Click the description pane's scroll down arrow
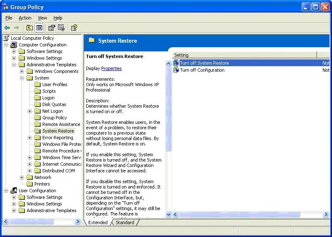This screenshot has width=332, height=237. coord(168,215)
